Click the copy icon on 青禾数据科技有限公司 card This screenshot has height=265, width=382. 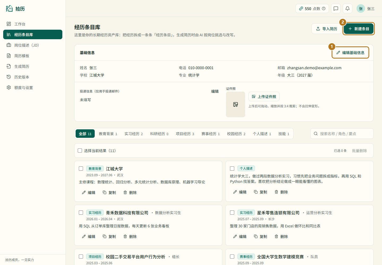(x=105, y=236)
